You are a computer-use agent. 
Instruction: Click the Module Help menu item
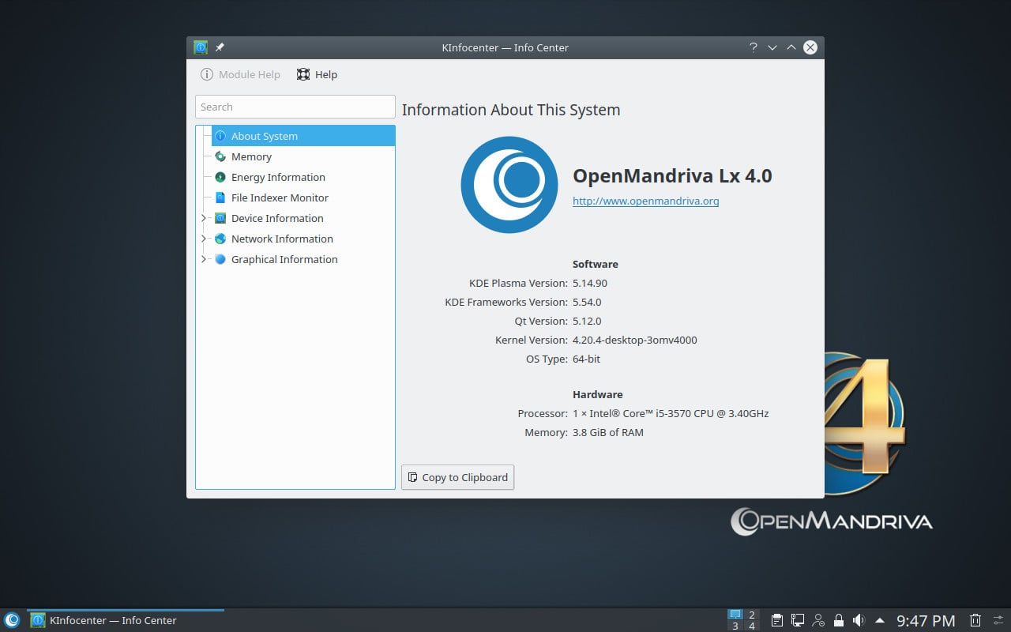pyautogui.click(x=240, y=74)
